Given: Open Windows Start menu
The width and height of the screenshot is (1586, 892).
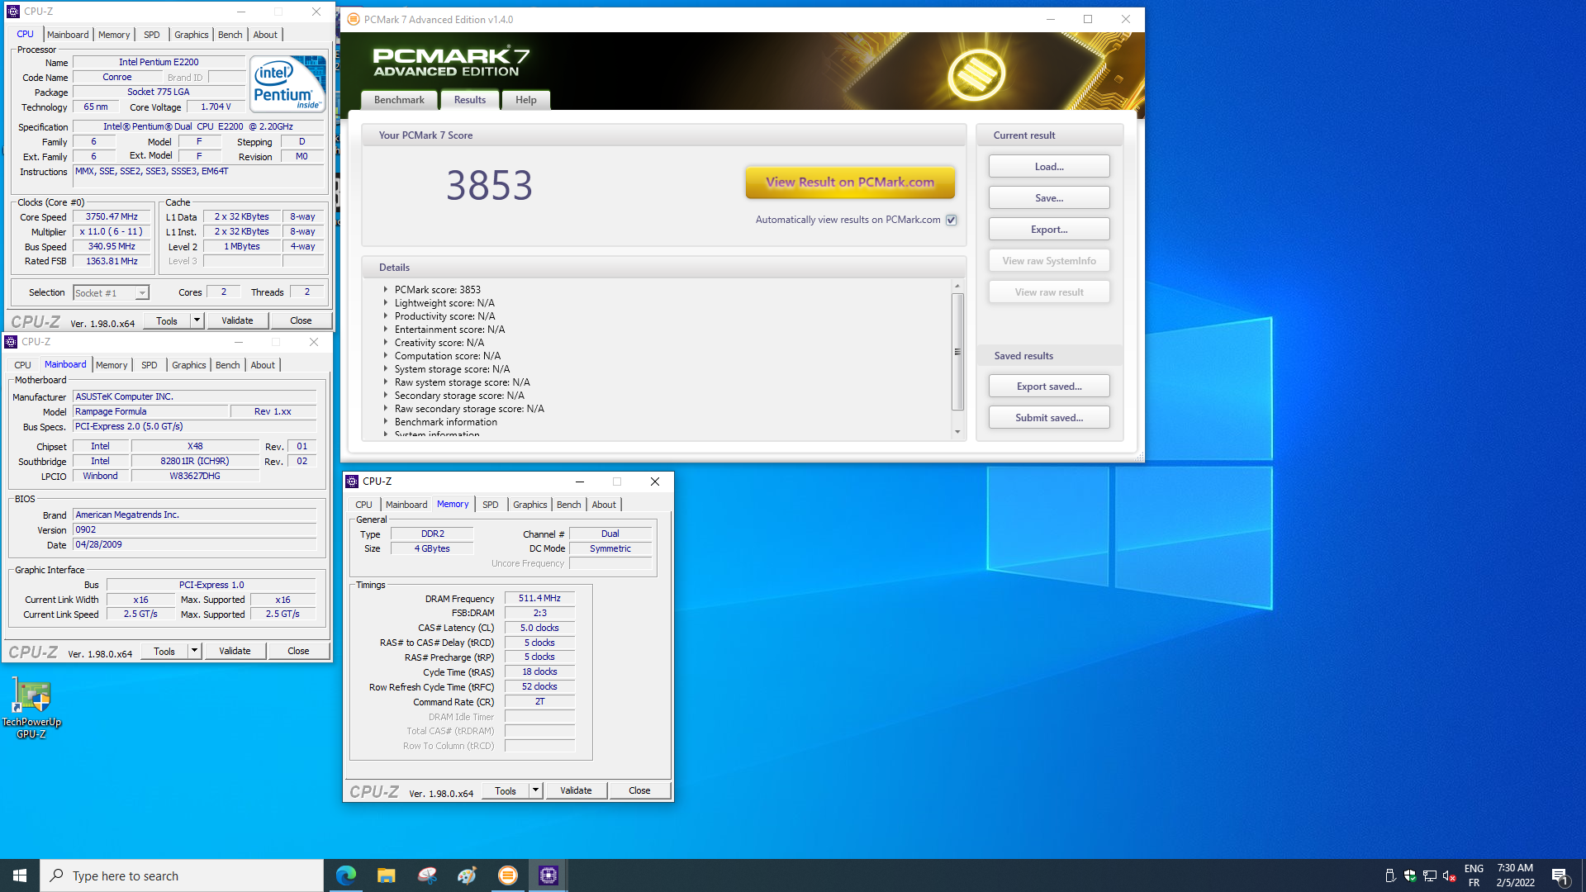Looking at the screenshot, I should coord(20,875).
